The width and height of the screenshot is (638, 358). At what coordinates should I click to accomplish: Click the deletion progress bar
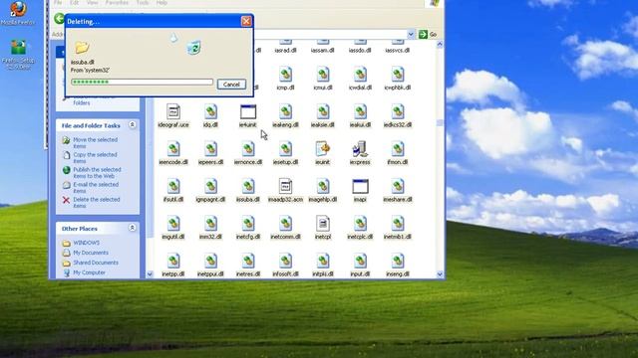click(x=142, y=82)
